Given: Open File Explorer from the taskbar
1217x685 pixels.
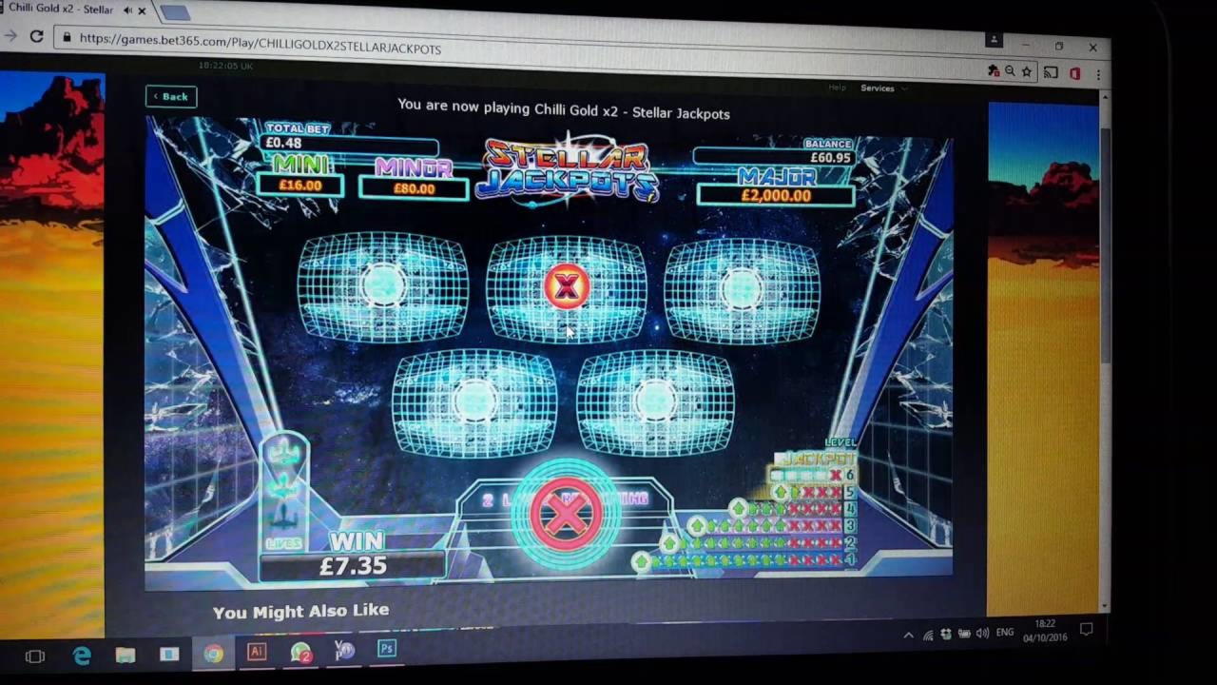Looking at the screenshot, I should [x=126, y=656].
